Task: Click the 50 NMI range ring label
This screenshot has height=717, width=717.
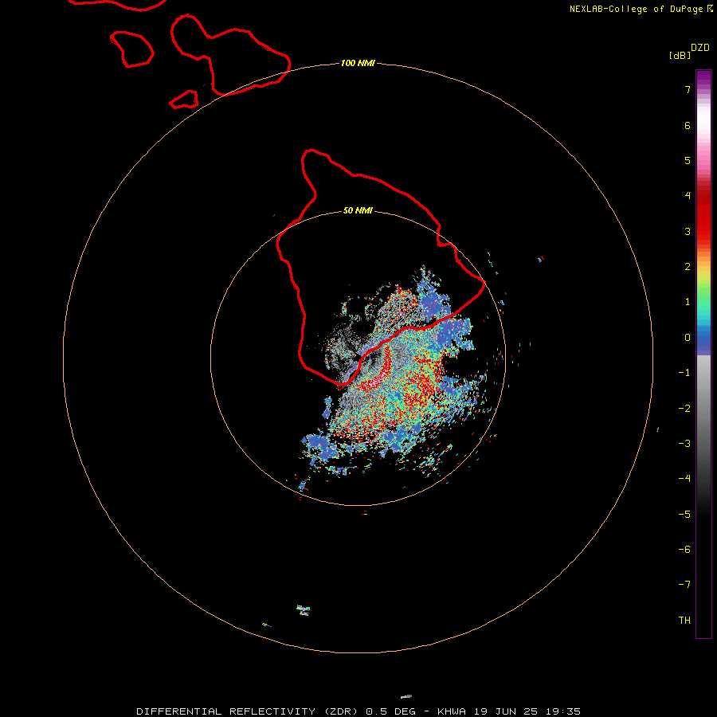Action: (358, 210)
